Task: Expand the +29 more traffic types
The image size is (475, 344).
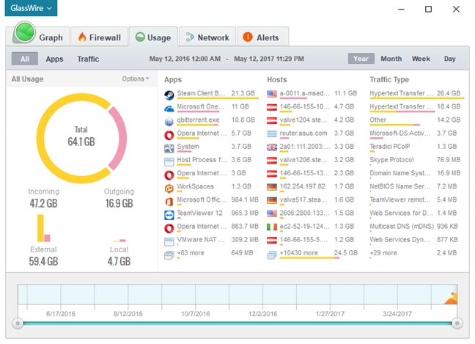Action: click(383, 253)
